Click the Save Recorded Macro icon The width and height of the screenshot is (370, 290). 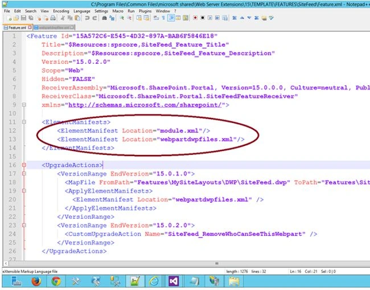click(x=225, y=18)
